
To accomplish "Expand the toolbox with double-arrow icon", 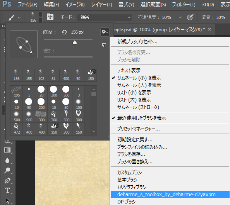I will click(3, 26).
